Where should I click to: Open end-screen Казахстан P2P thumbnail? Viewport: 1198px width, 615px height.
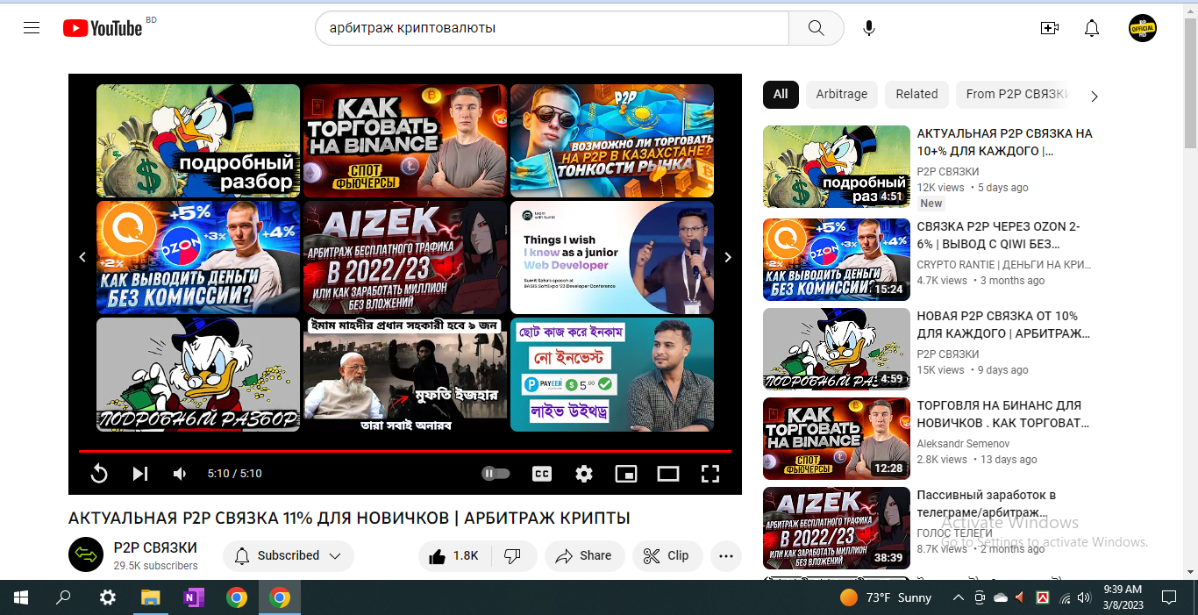[612, 140]
